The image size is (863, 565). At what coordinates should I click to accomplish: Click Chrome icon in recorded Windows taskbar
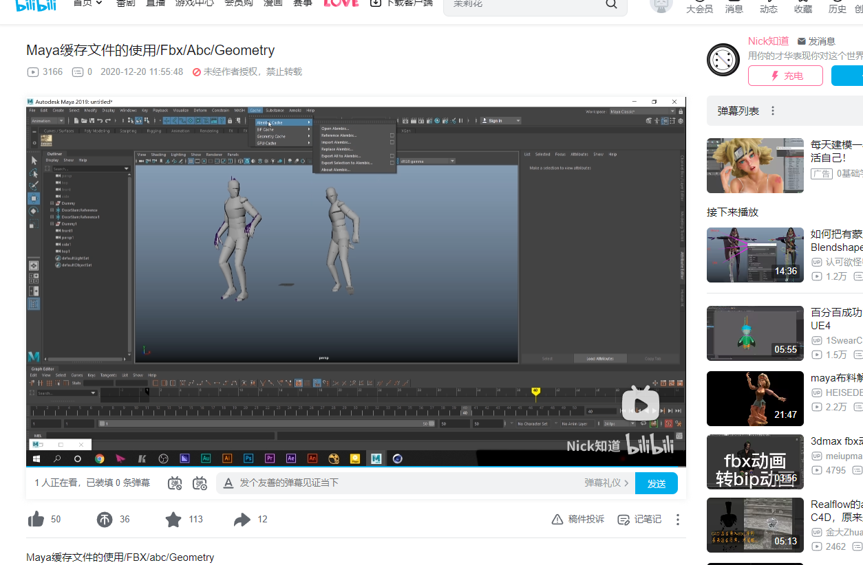click(100, 458)
